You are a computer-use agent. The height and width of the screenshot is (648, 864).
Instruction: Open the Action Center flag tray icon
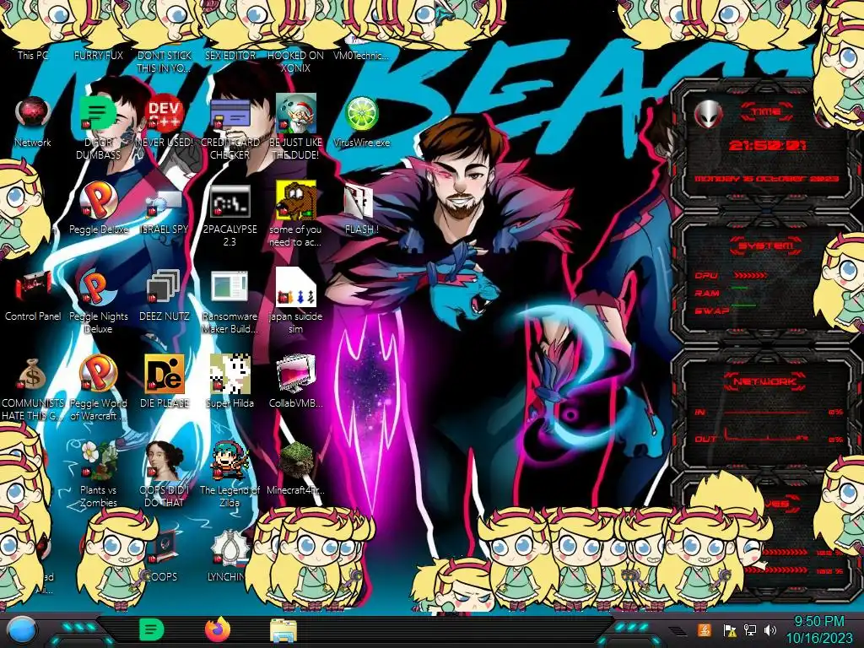[730, 630]
